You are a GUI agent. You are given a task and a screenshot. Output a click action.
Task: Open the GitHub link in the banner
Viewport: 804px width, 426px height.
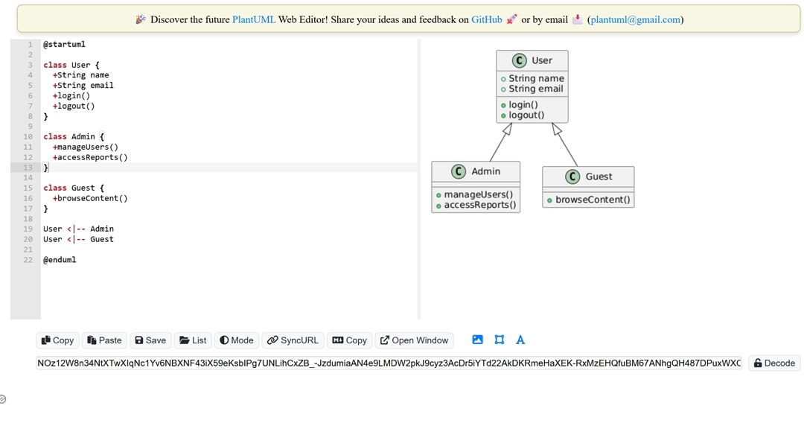click(487, 19)
